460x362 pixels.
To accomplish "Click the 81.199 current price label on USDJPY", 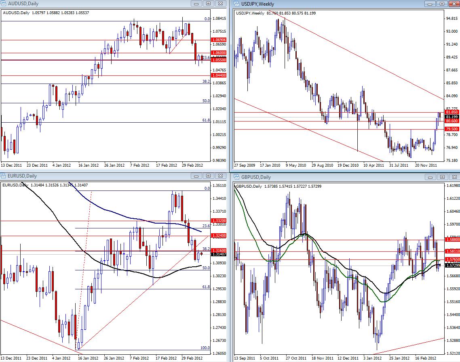I will pos(452,117).
